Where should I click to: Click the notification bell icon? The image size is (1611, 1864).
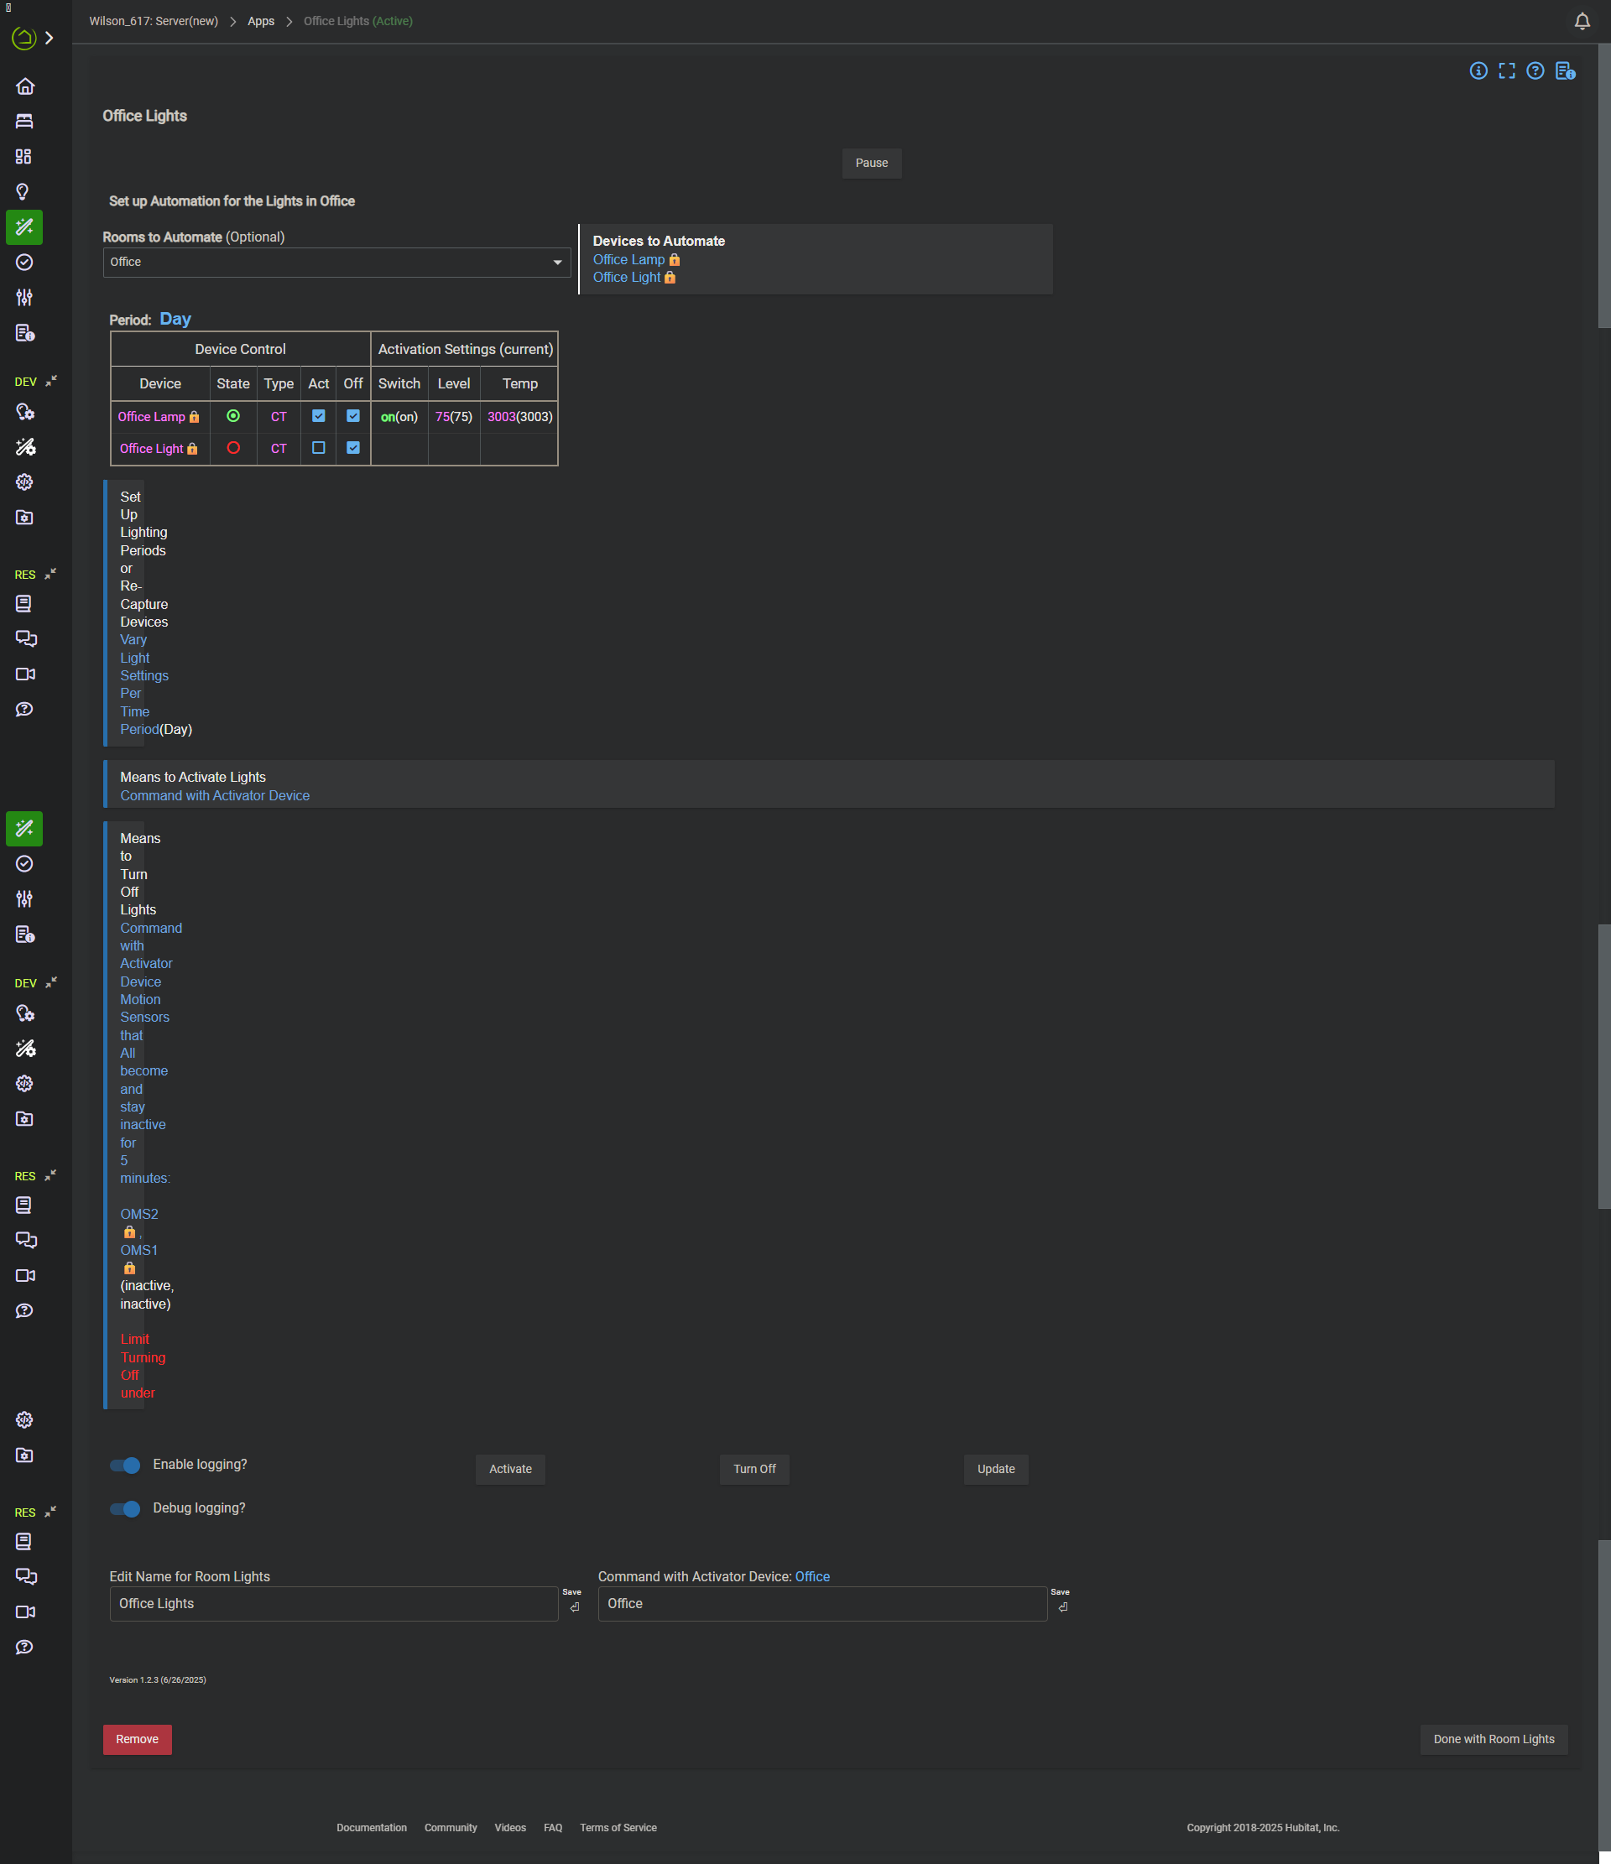(x=1582, y=21)
